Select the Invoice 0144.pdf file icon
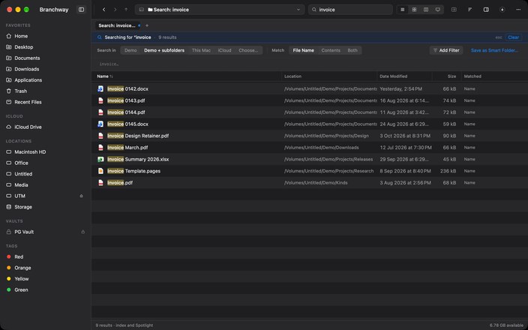The height and width of the screenshot is (330, 528). [x=100, y=112]
